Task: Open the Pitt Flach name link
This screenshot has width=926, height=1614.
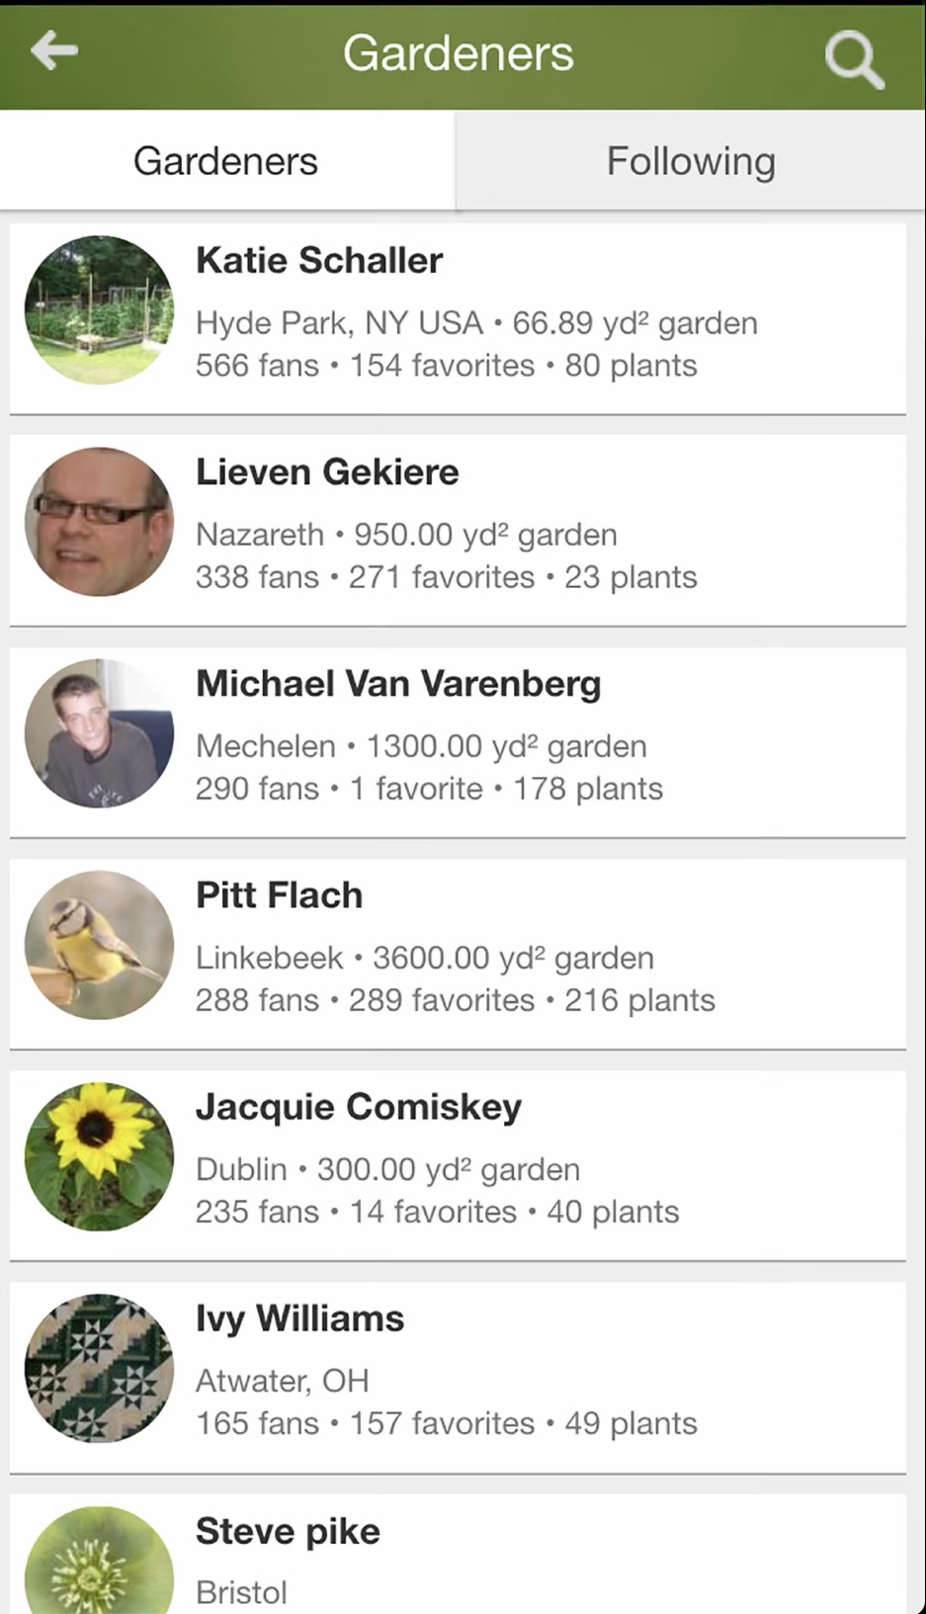Action: 280,895
